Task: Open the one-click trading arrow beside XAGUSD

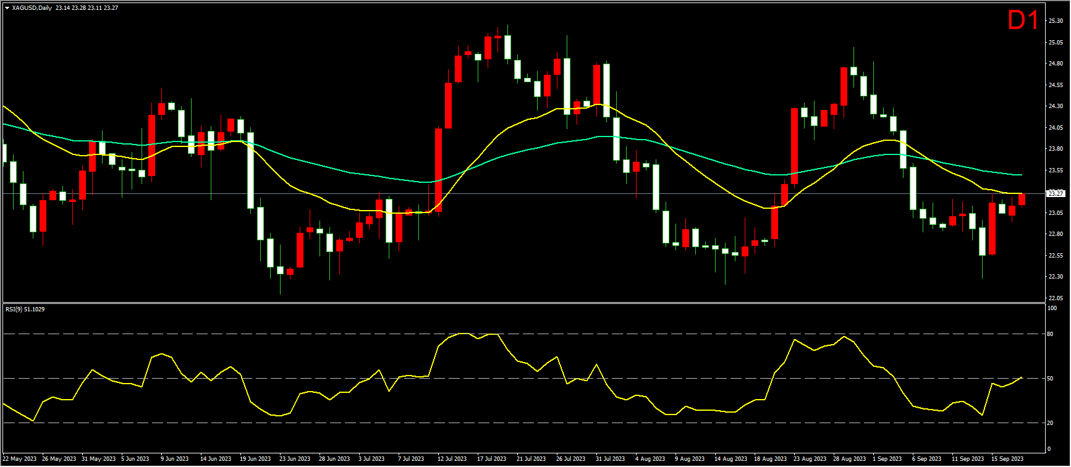Action: pos(7,7)
